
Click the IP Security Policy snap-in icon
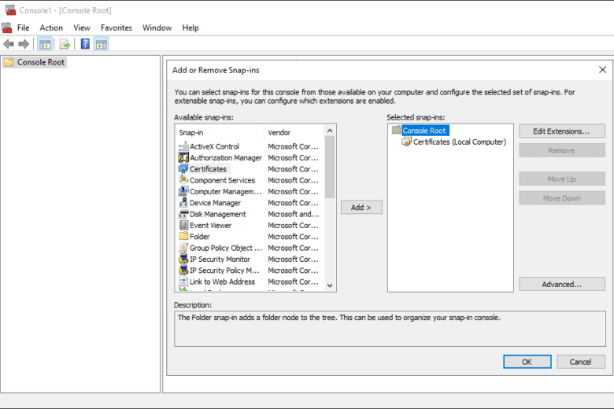tap(183, 271)
